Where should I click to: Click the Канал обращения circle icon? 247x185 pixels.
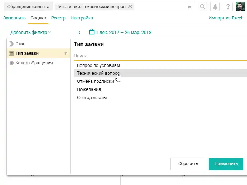(12, 63)
